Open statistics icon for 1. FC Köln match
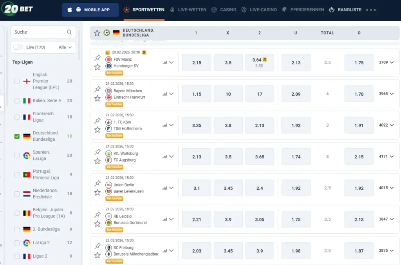Image resolution: width=401 pixels, height=265 pixels. 165,125
